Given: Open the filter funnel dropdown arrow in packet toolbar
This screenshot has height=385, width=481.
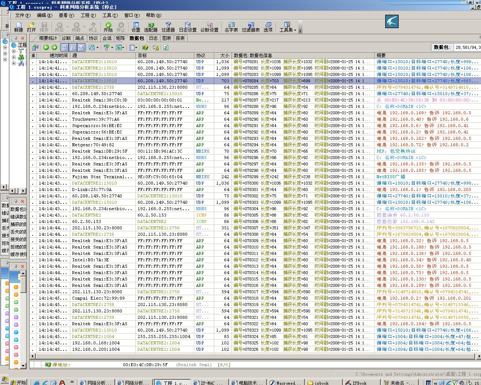Looking at the screenshot, I should click(x=112, y=48).
